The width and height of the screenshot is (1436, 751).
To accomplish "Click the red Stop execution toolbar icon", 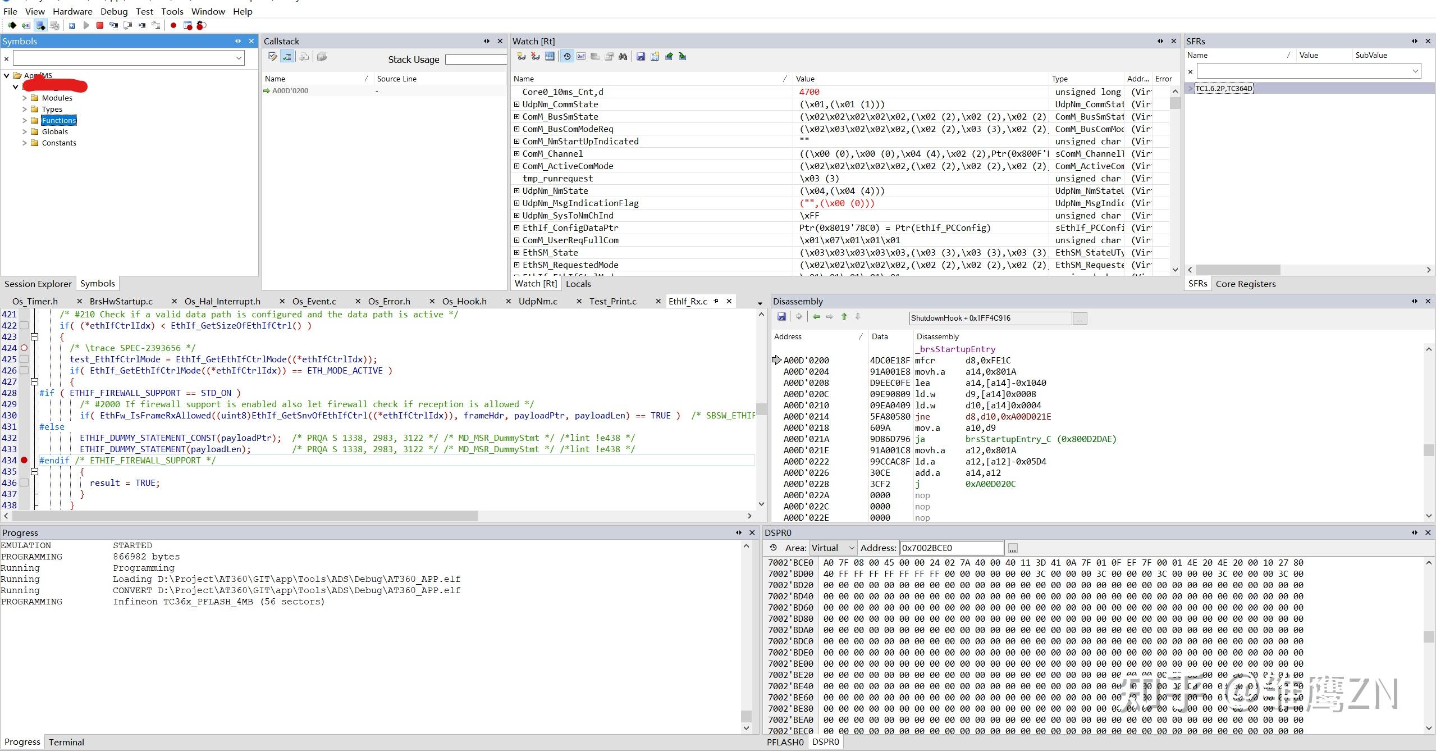I will click(100, 25).
